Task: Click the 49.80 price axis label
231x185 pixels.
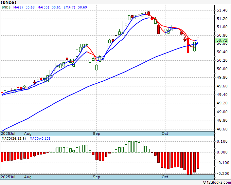Action: tap(222, 78)
